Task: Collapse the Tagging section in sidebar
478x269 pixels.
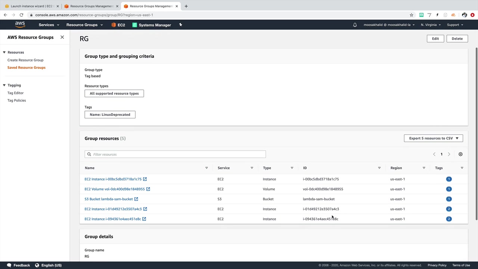Action: point(4,85)
